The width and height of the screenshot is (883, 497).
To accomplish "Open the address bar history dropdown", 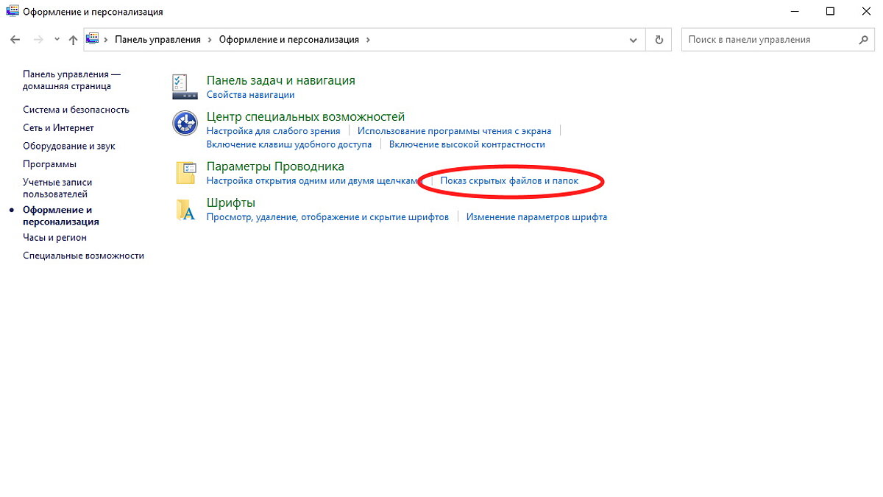I will (634, 40).
